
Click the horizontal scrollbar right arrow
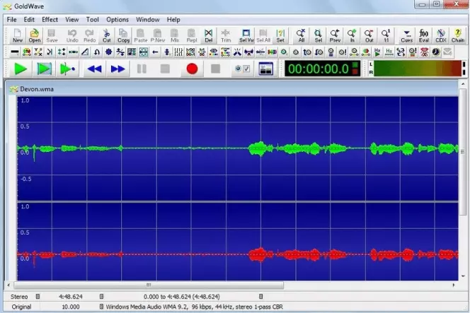454,285
